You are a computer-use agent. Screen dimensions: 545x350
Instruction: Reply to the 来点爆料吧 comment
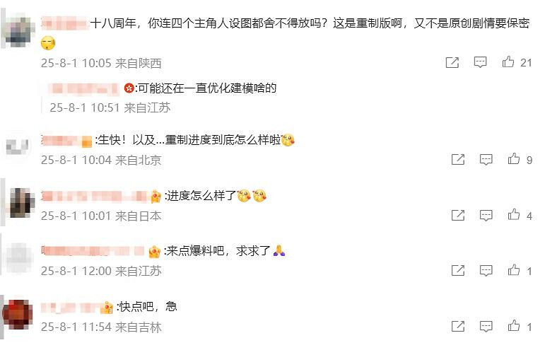point(486,270)
